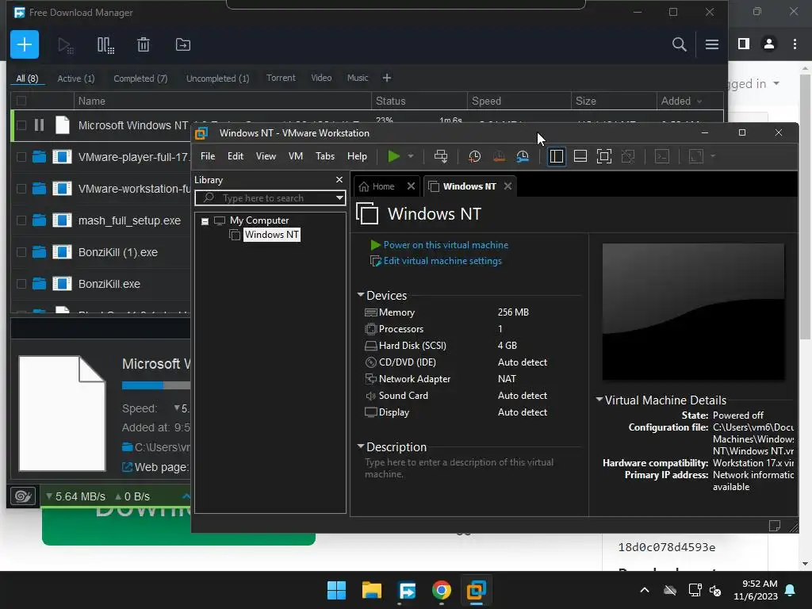Screen dimensions: 812x609
Task: Click revert to snapshot toolbar icon
Action: tap(499, 156)
